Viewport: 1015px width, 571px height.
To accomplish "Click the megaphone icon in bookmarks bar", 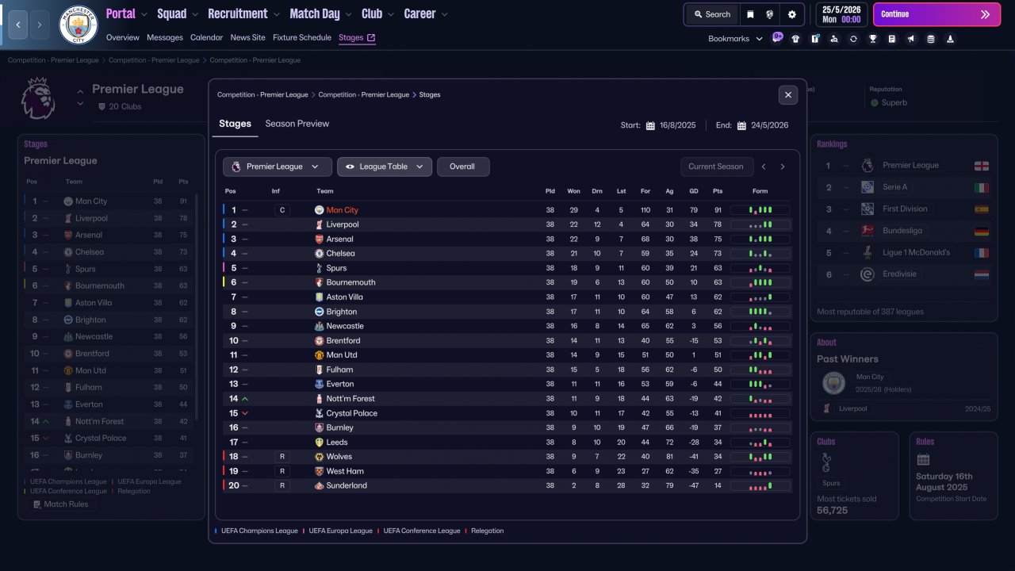I will click(911, 39).
